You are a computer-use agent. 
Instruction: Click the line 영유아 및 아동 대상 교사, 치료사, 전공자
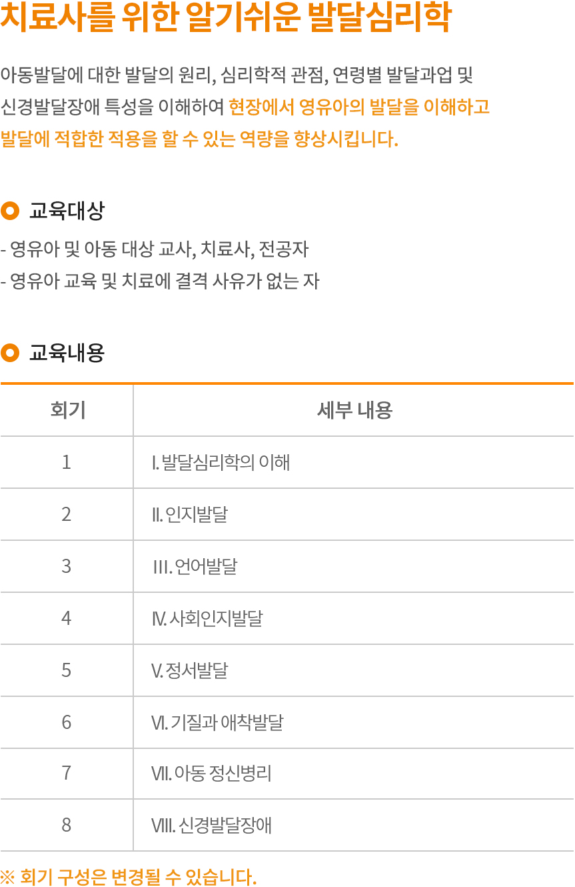(x=155, y=250)
